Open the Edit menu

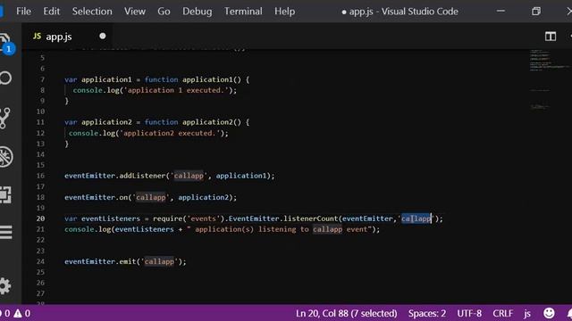[52, 12]
